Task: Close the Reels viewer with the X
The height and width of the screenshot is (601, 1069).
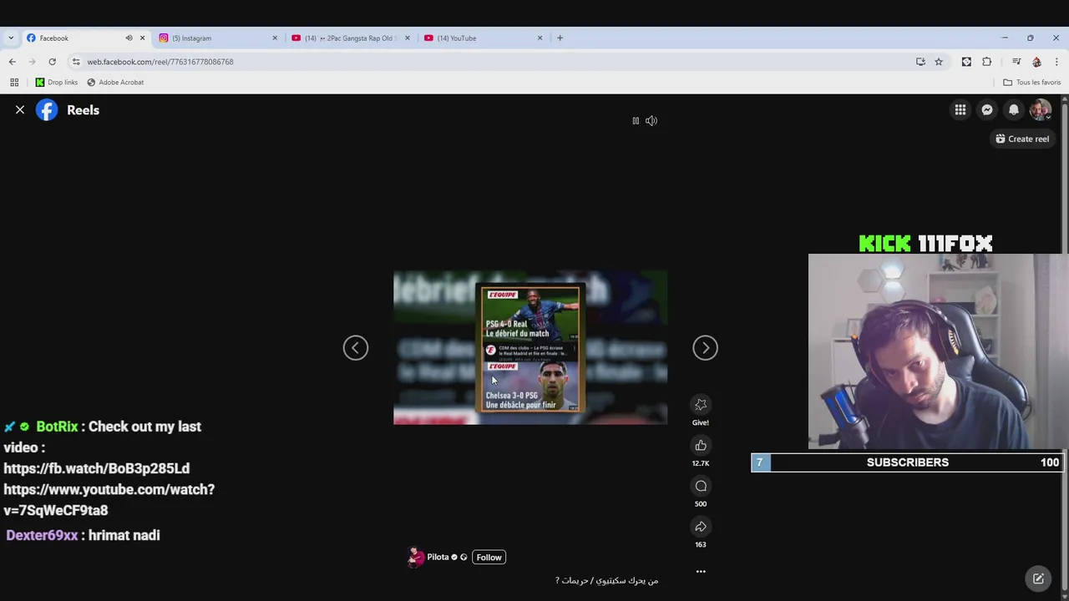Action: [20, 110]
